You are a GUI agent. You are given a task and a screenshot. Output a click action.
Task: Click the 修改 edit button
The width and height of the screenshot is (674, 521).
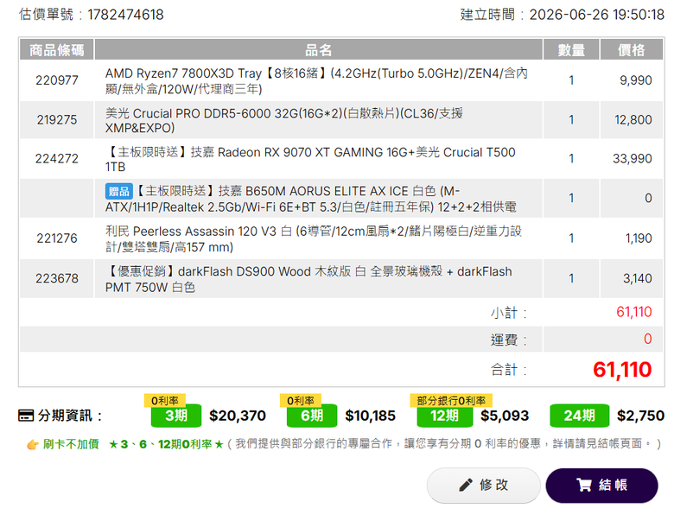(x=483, y=486)
